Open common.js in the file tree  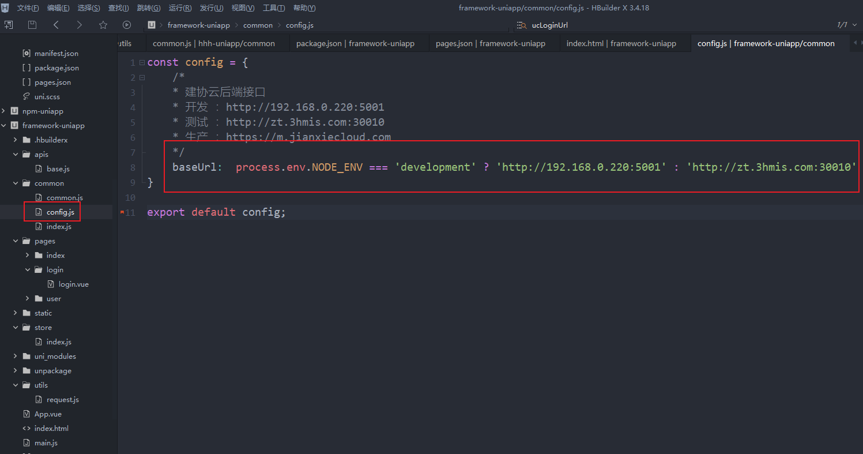pos(65,197)
